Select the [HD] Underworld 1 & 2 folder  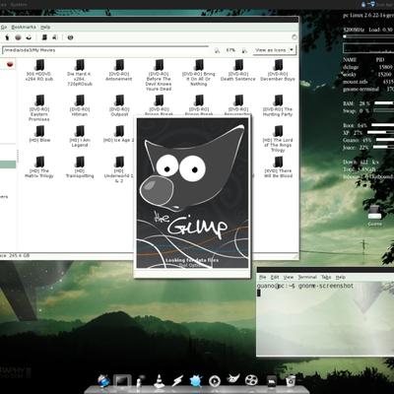coord(119,169)
